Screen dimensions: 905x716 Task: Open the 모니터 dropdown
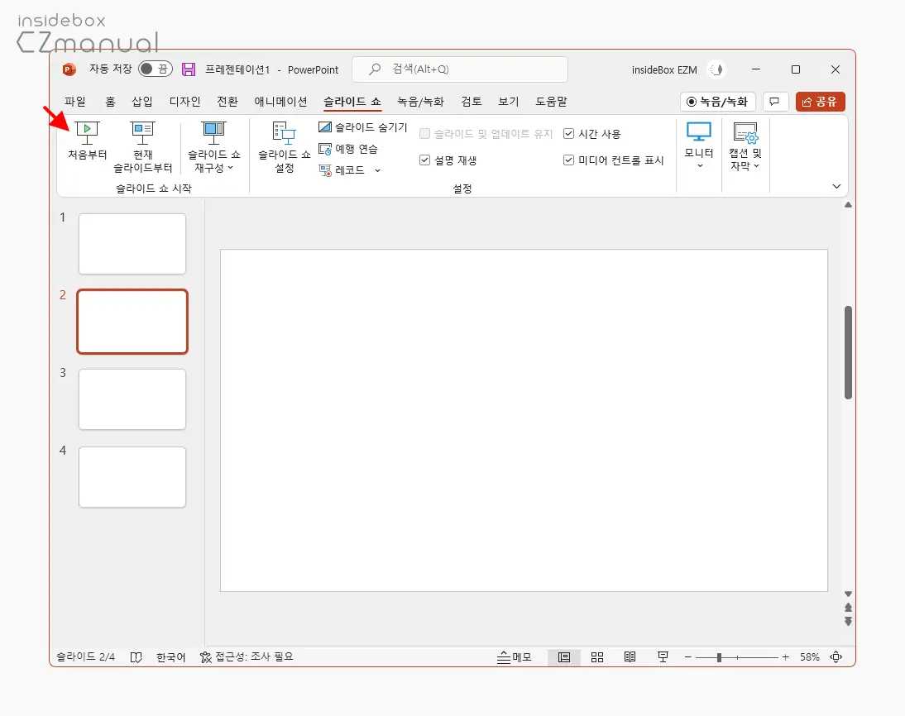pos(699,145)
